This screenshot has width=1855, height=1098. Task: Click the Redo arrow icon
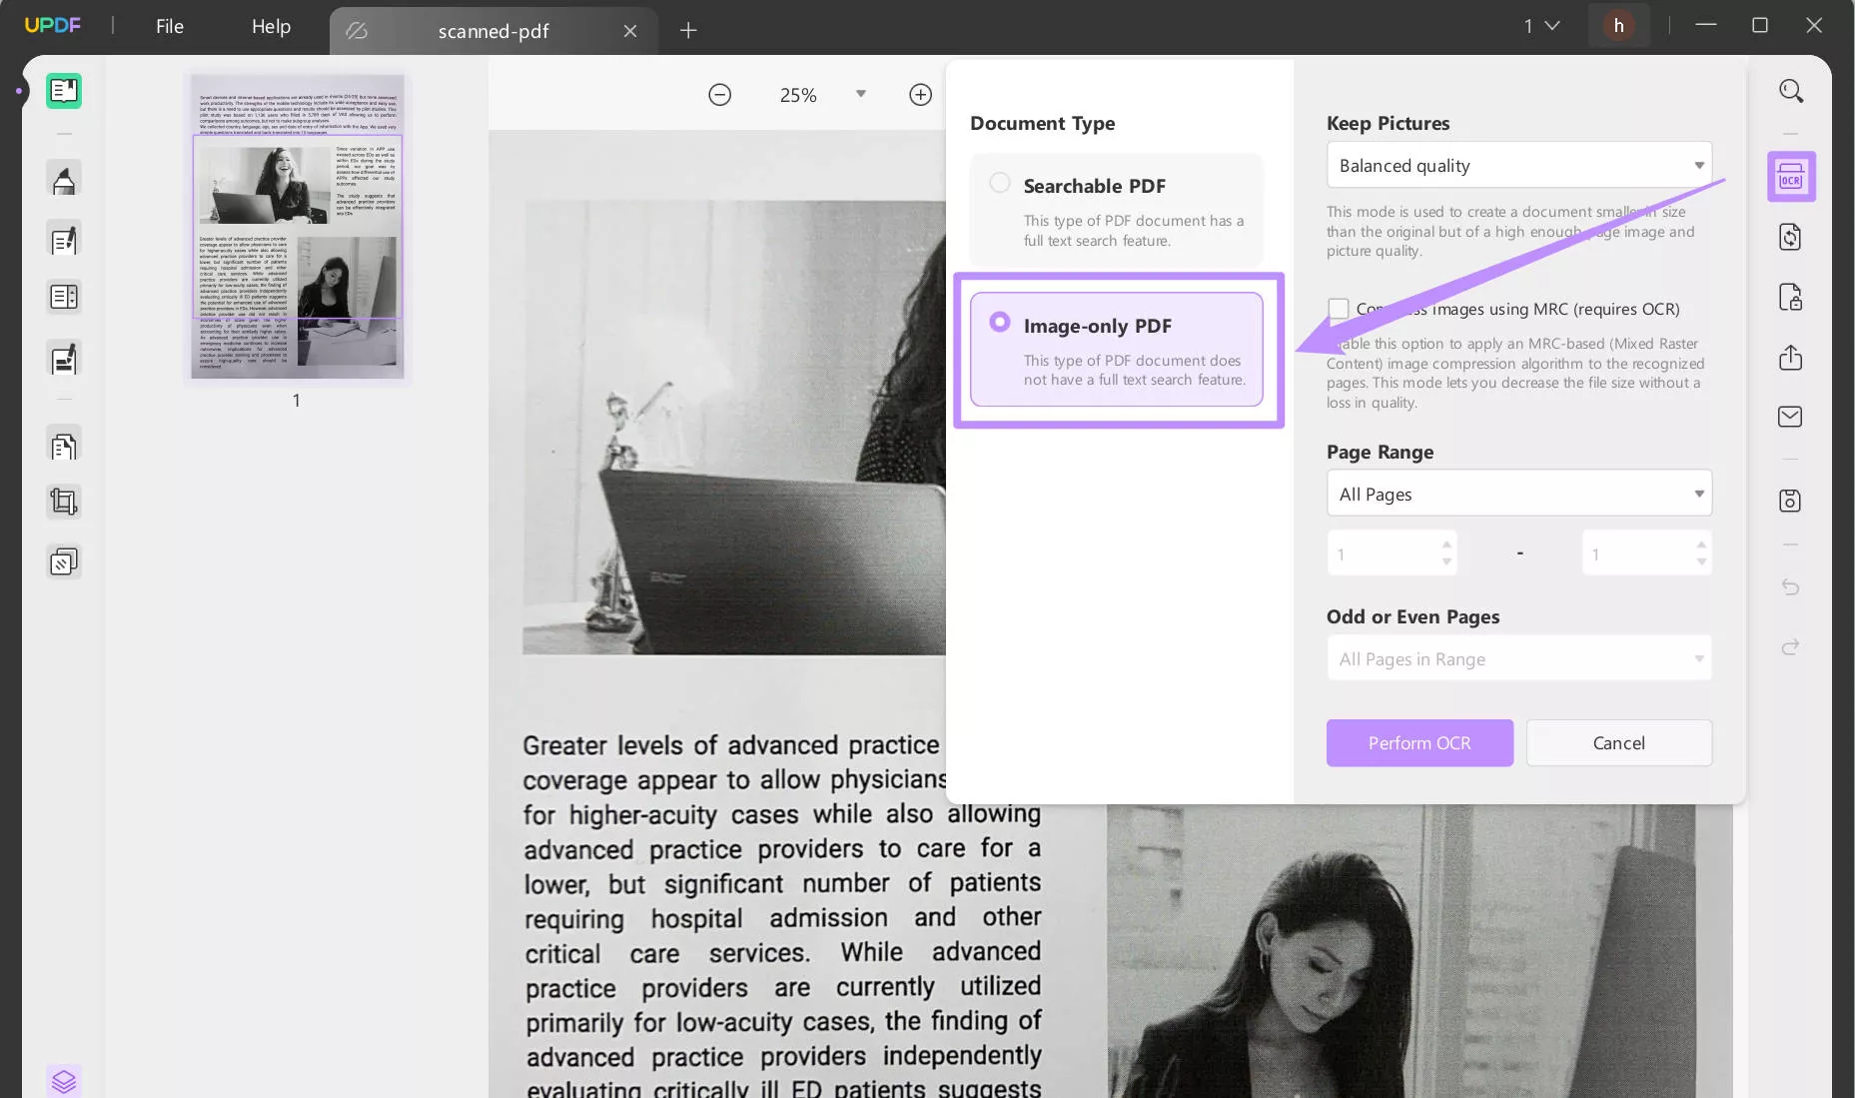click(x=1790, y=647)
